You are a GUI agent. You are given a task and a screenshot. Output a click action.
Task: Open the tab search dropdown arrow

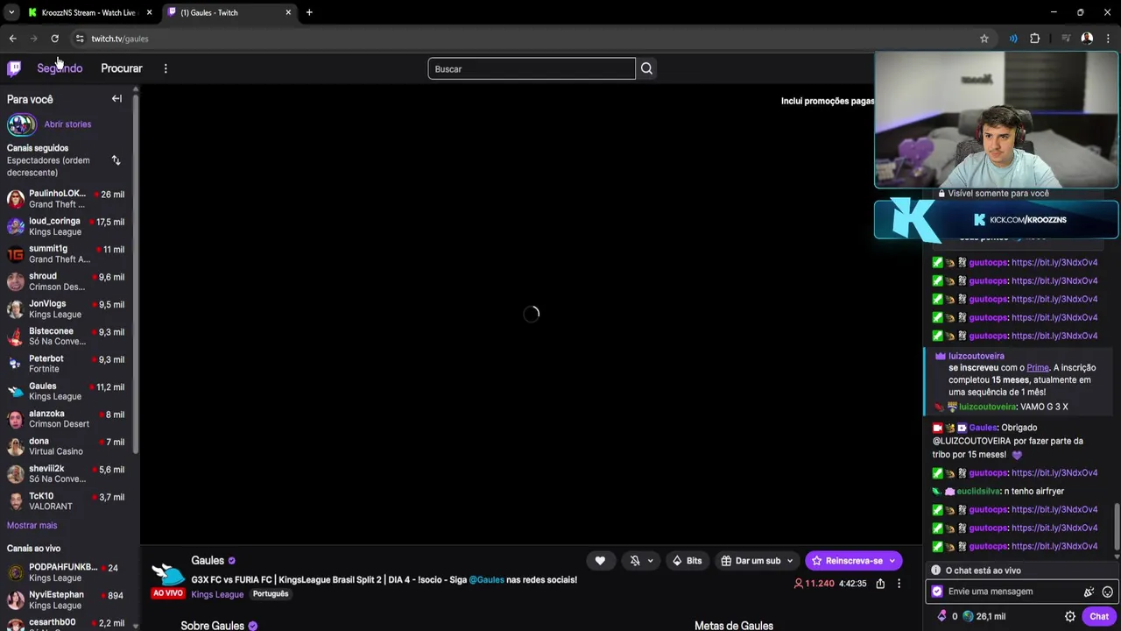coord(11,12)
